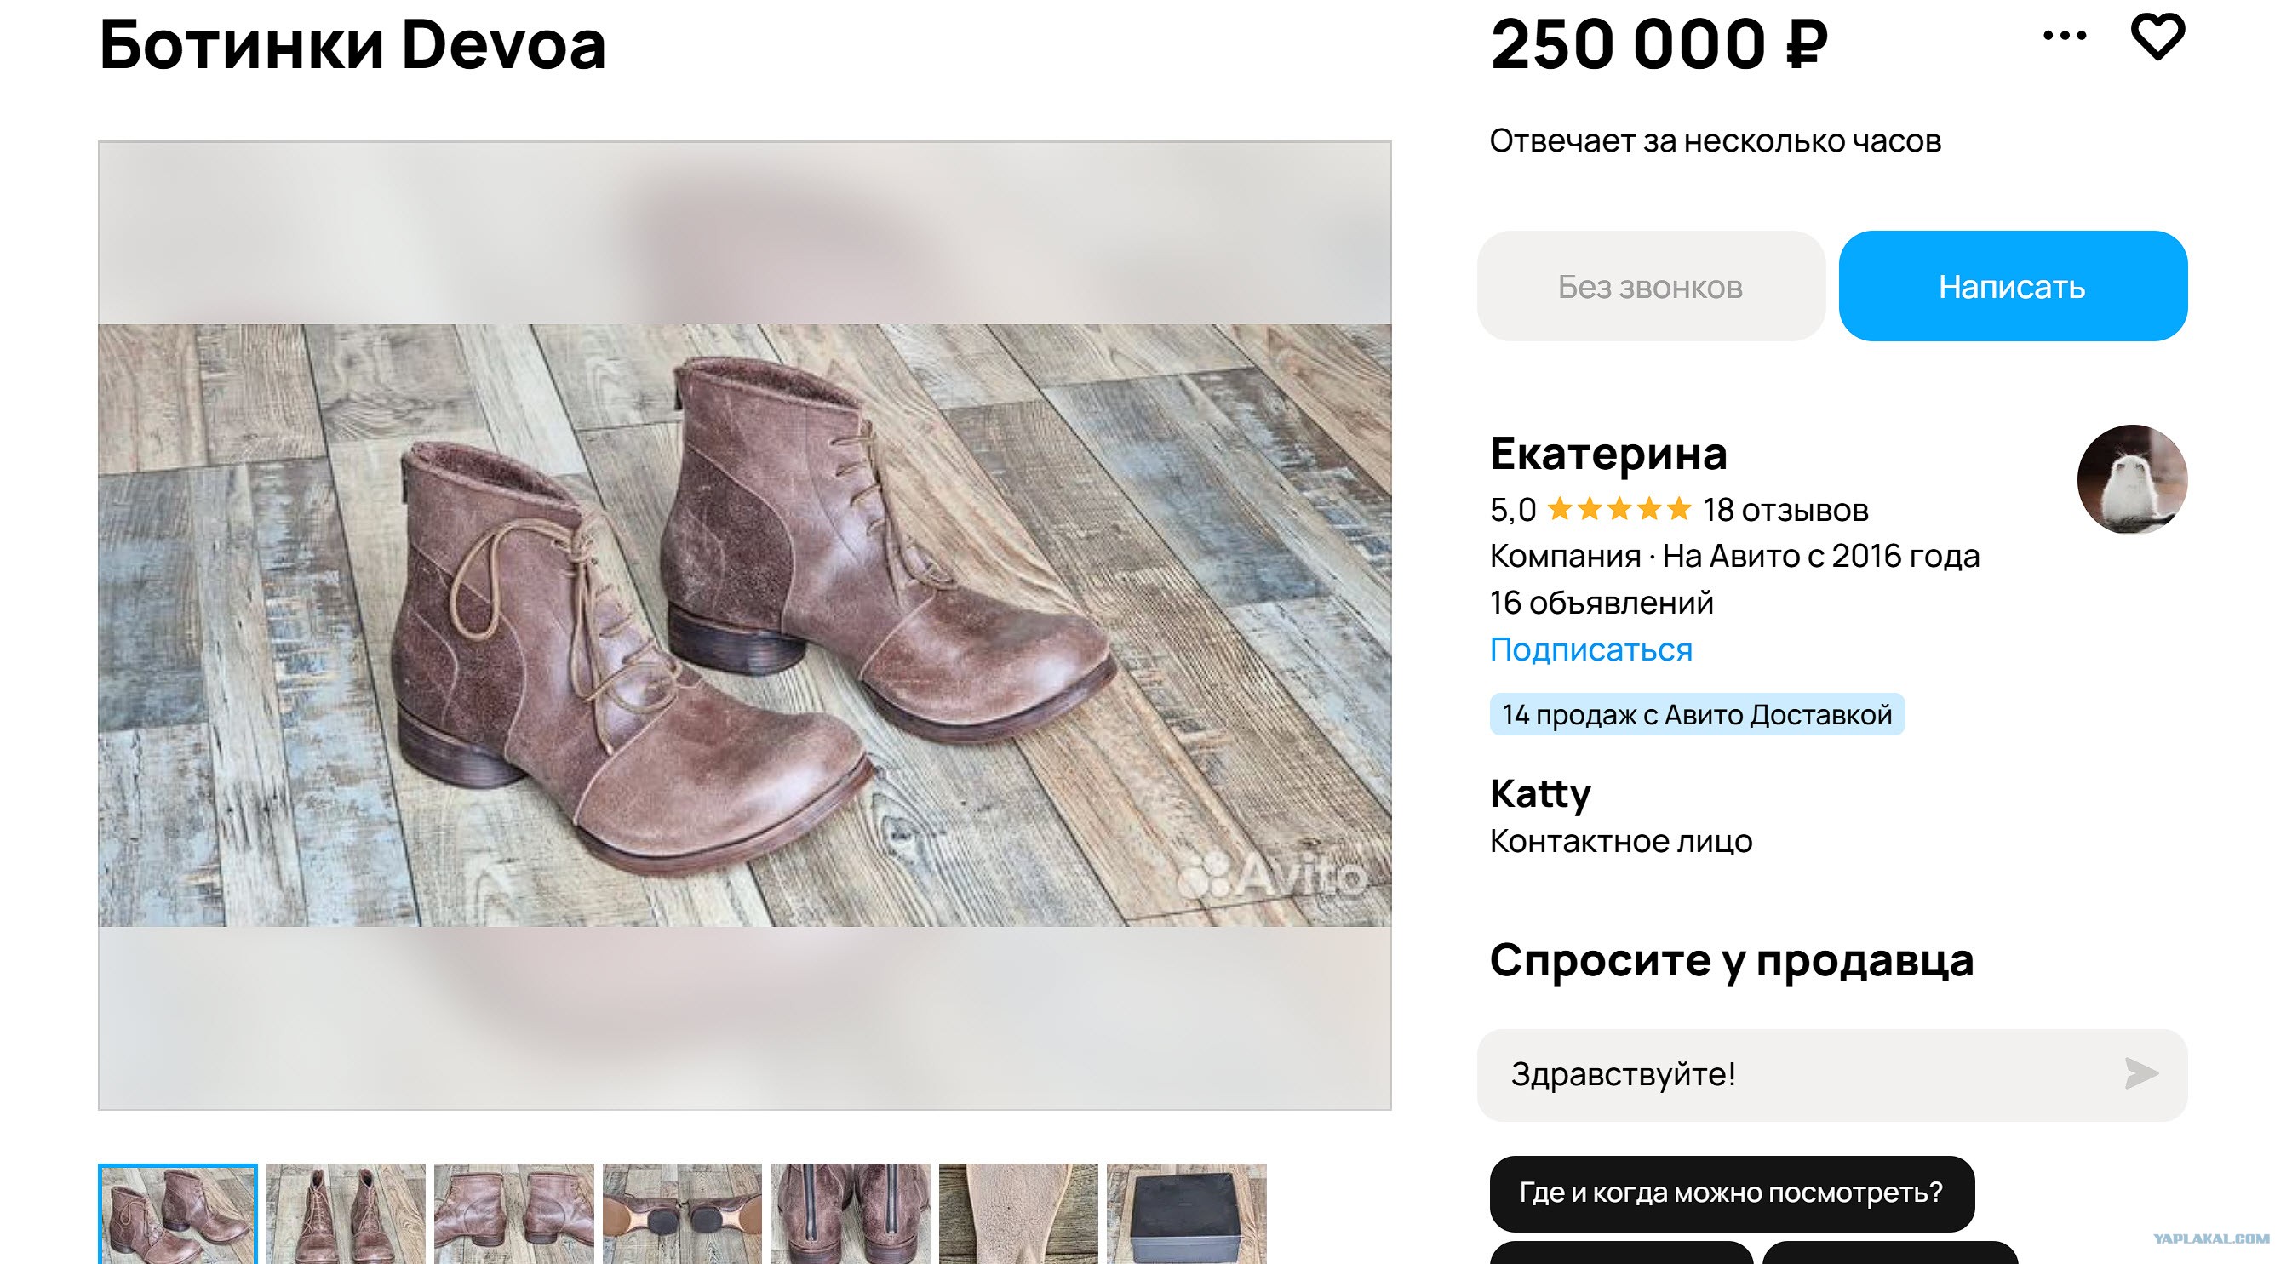Click the five-star seller rating
2292x1264 pixels.
(1619, 510)
